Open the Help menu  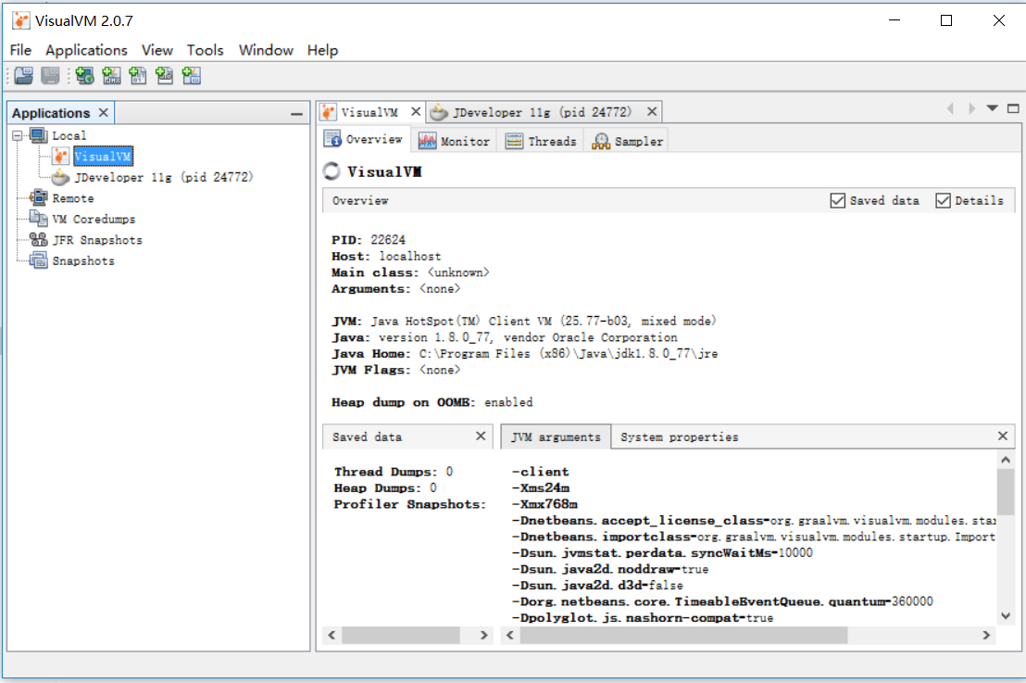(x=322, y=50)
